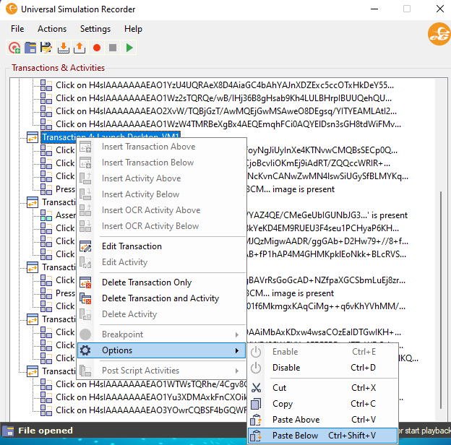Select Edit Transaction from context menu
Viewport: 451px width, 445px height.
coord(132,246)
